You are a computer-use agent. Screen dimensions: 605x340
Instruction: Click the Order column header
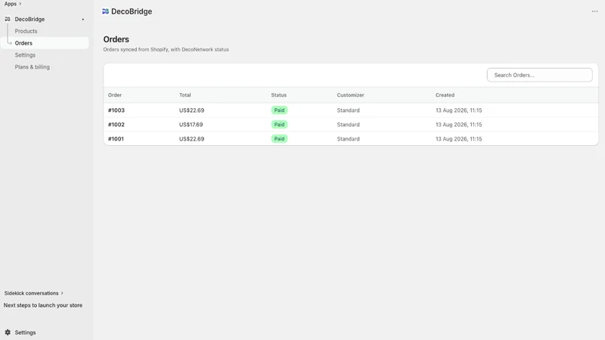(x=115, y=95)
